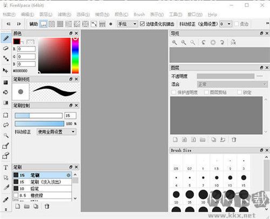Enable the curve snap icon

pos(94,24)
